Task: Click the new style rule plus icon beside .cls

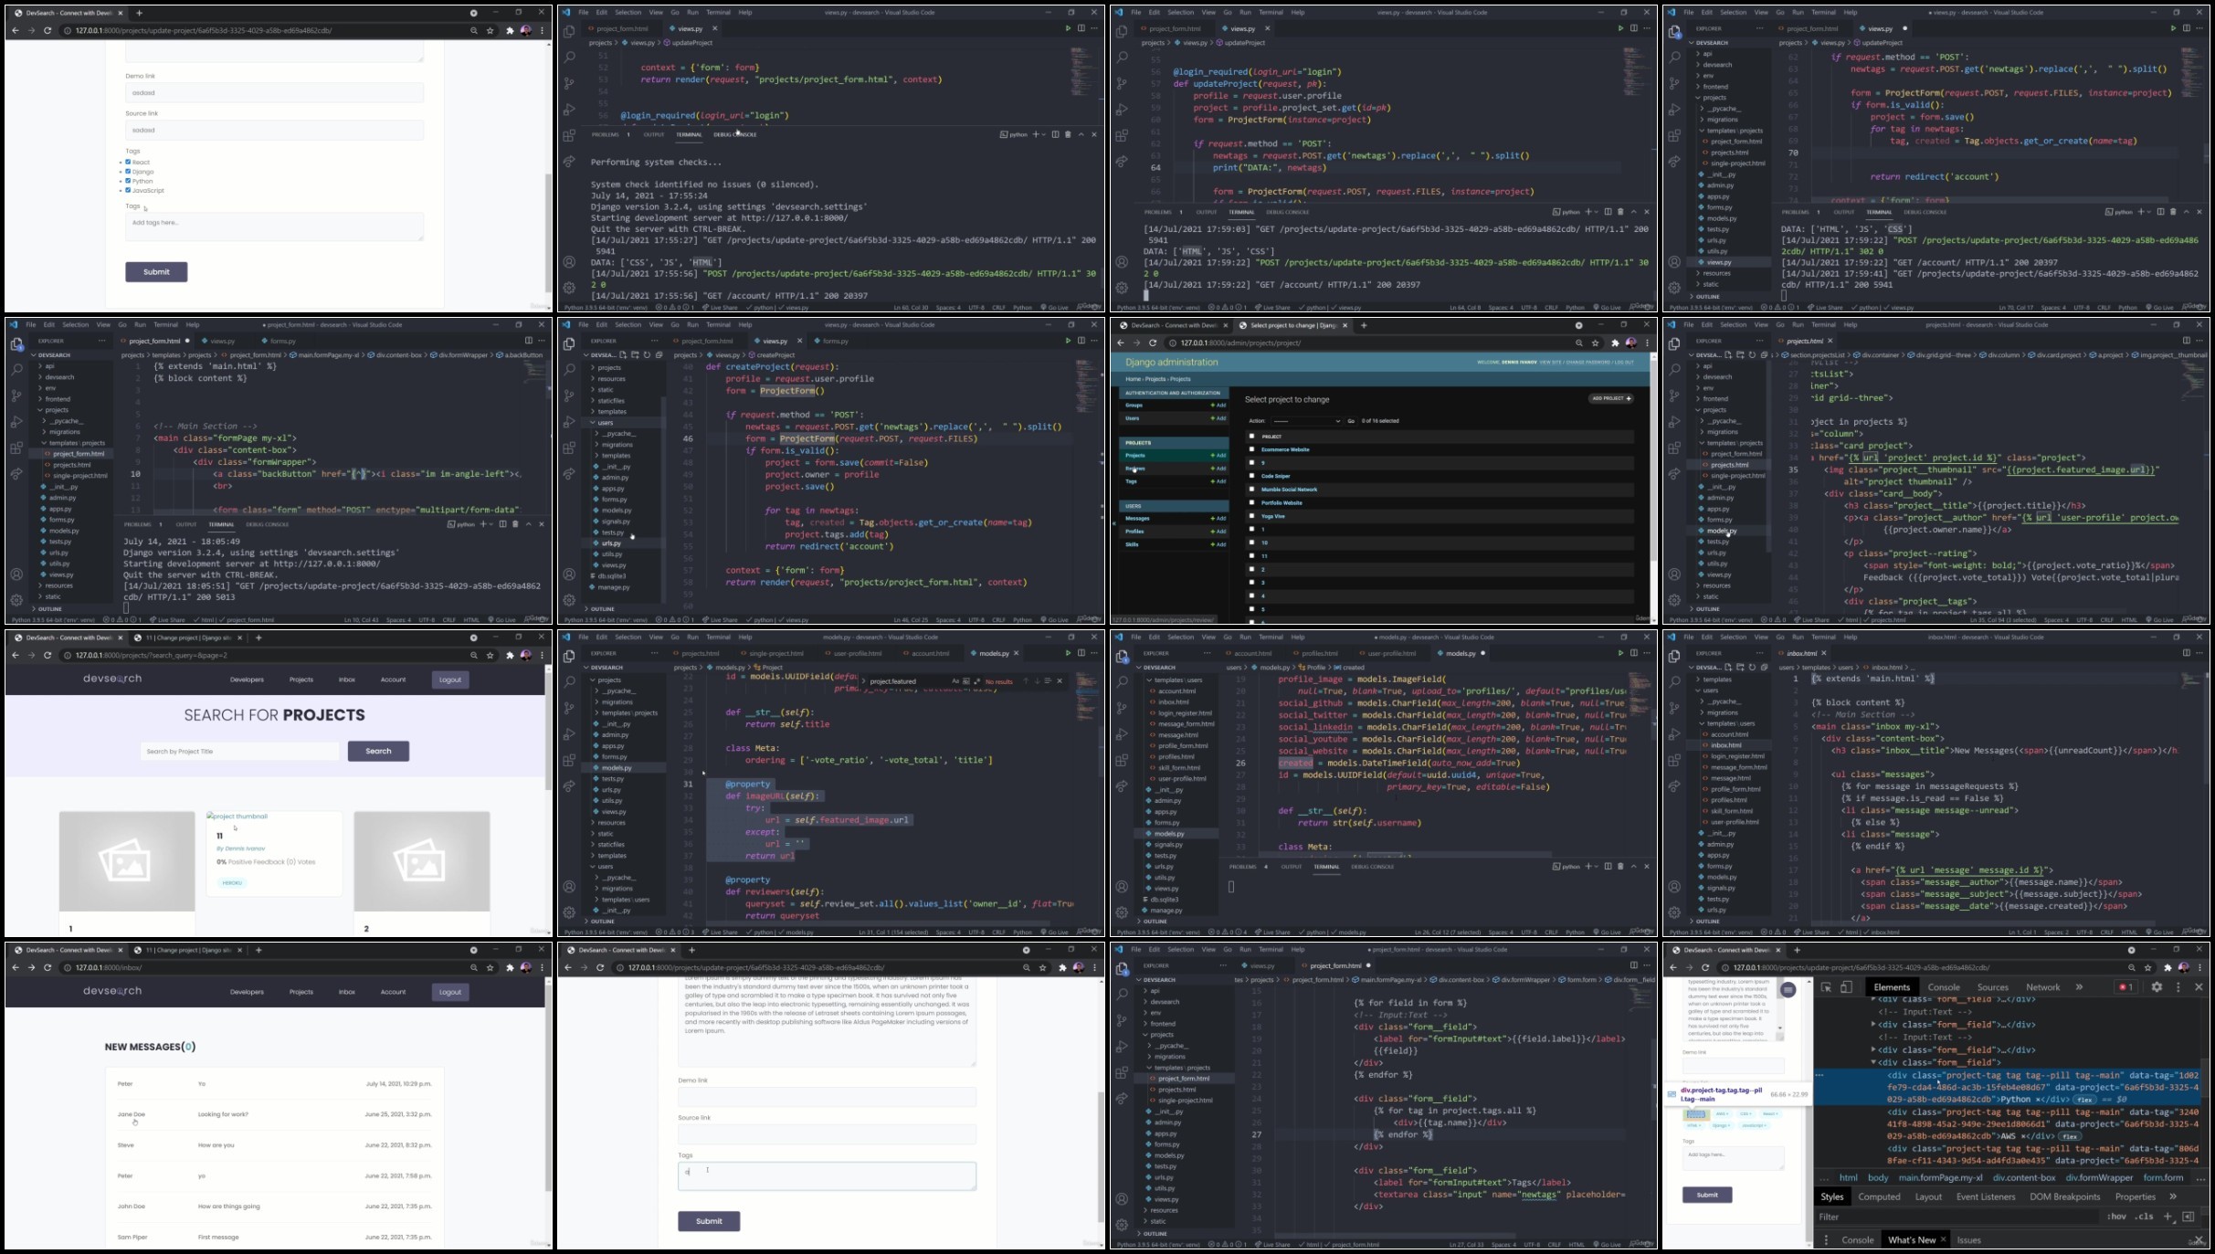Action: click(2168, 1217)
